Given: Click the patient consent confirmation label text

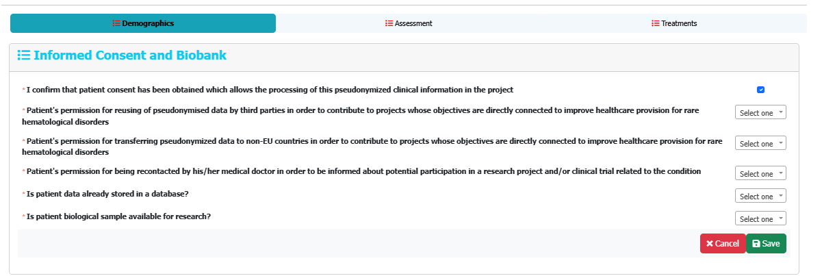Looking at the screenshot, I should point(270,90).
